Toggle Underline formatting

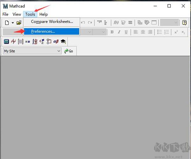pos(126,32)
